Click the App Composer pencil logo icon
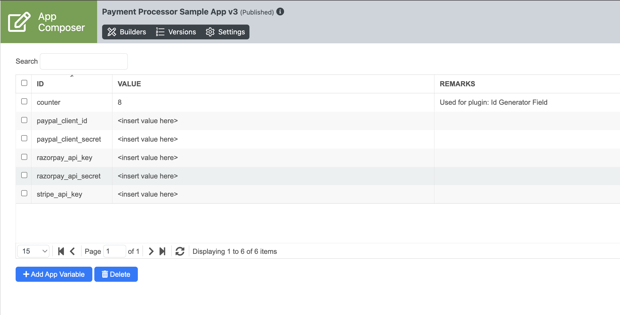This screenshot has width=620, height=315. point(19,22)
